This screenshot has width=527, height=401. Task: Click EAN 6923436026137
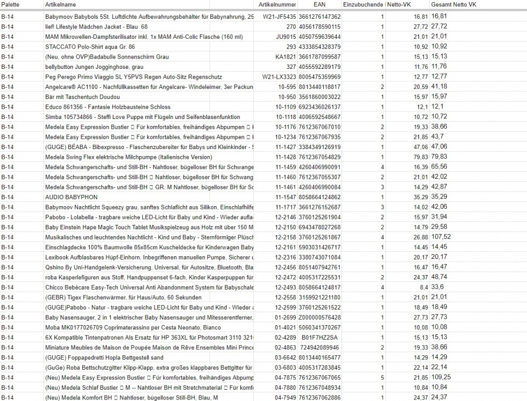(319, 107)
